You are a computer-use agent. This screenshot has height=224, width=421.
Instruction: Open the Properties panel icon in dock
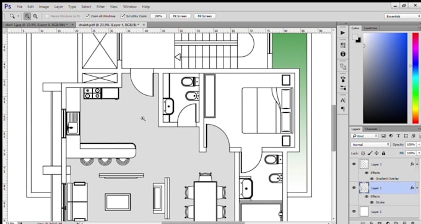[343, 44]
